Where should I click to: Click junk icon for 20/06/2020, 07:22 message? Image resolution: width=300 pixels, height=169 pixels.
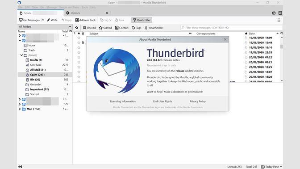click(246, 57)
